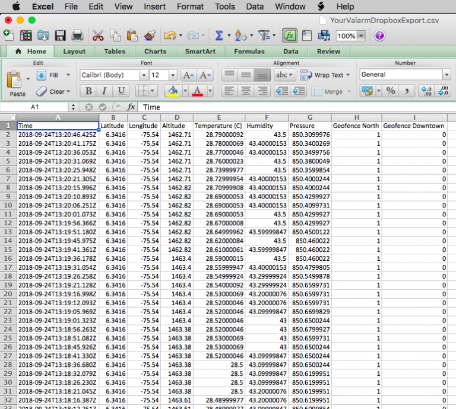Click the Paste clipboard icon
456x409 pixels.
pos(15,82)
